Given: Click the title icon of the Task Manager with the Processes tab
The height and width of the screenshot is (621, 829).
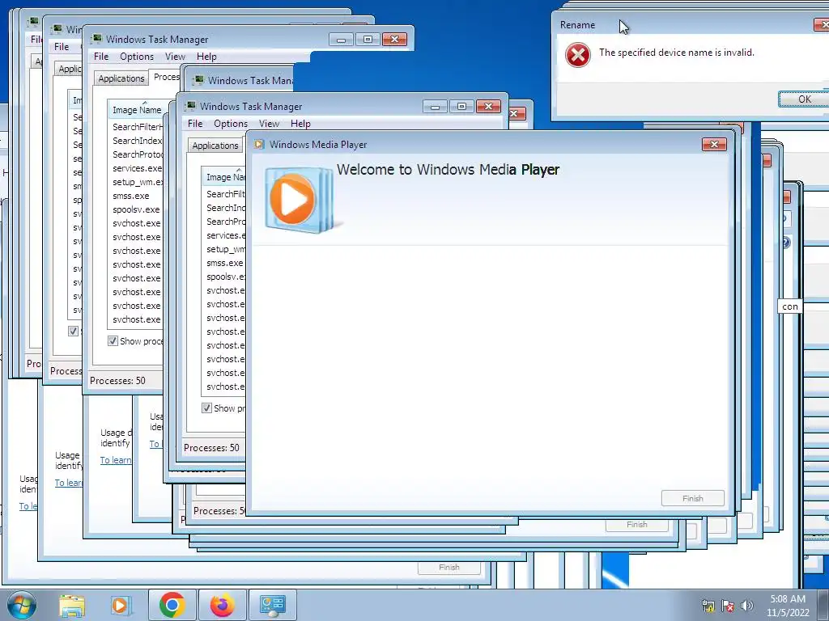Looking at the screenshot, I should tap(96, 39).
